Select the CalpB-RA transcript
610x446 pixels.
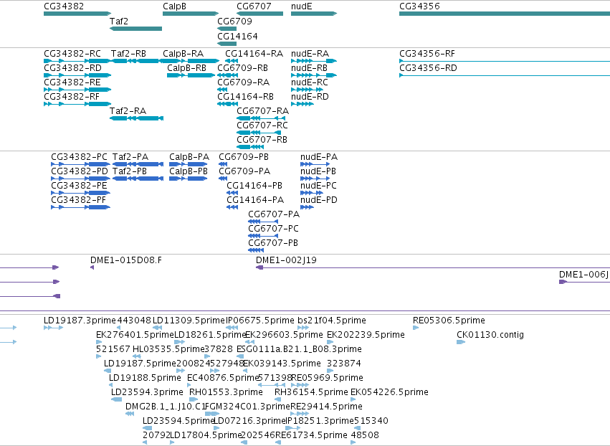pos(183,53)
